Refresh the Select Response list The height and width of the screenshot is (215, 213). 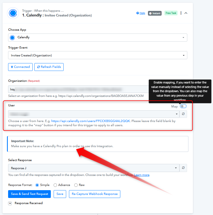[x=183, y=168]
